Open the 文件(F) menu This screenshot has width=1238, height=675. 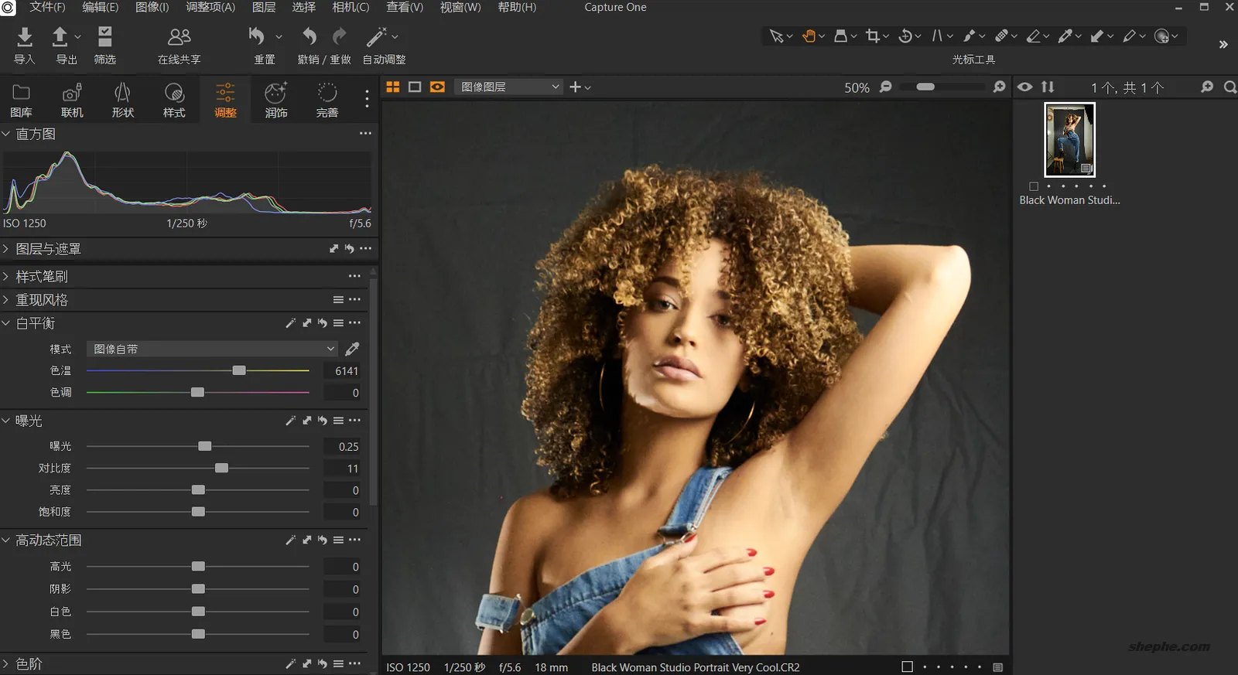(x=47, y=7)
